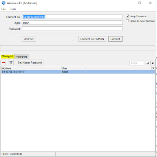
Task: Focus the Connect To address field
Action: point(72,17)
